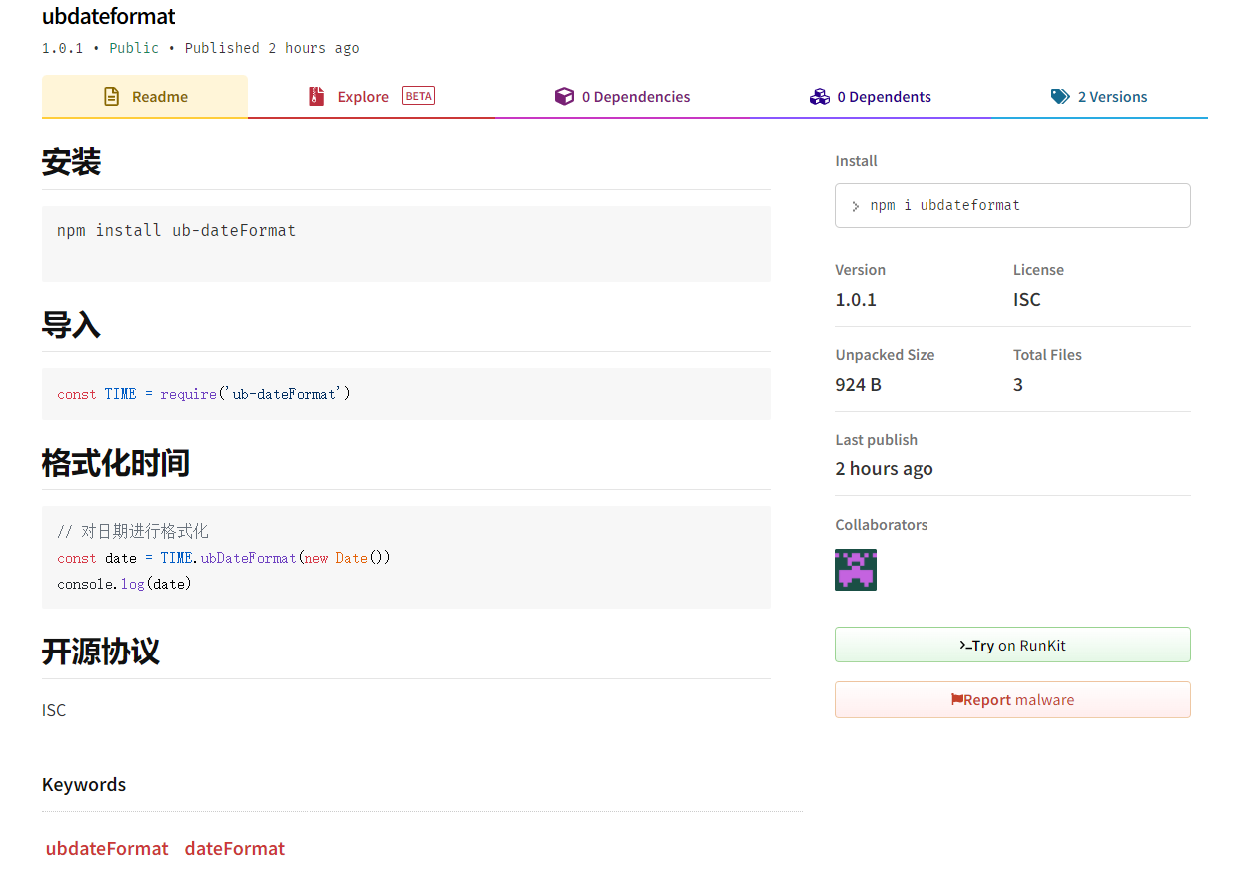Open the dateFormat keyword link
The width and height of the screenshot is (1236, 870).
click(x=235, y=848)
